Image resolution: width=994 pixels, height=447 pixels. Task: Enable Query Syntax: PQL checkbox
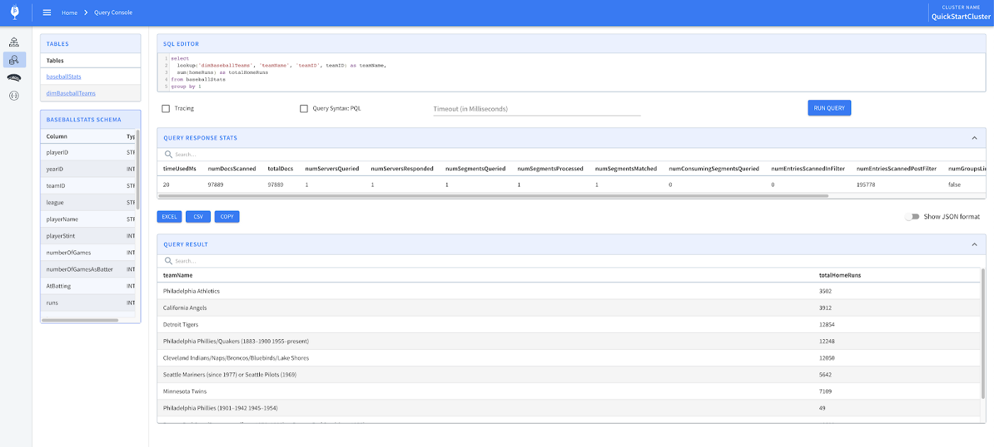[304, 108]
